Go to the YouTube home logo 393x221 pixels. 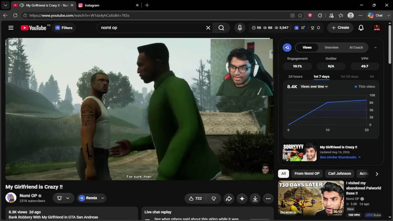coord(33,28)
